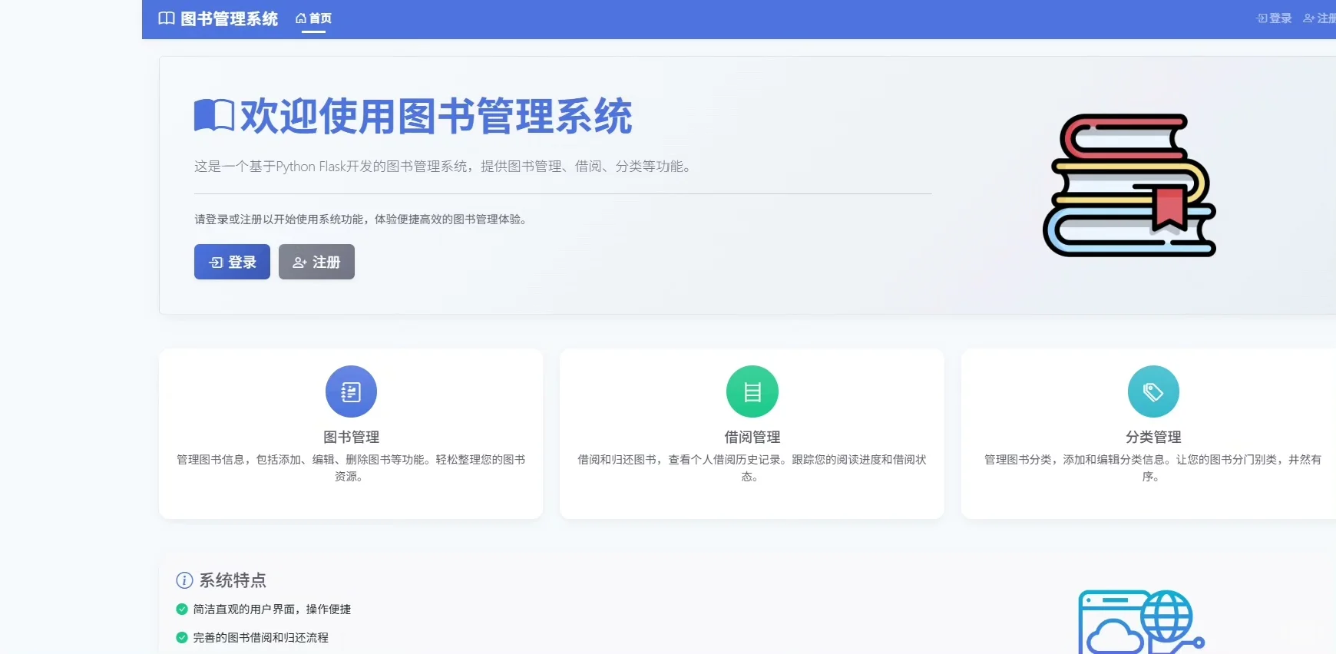Viewport: 1336px width, 654px height.
Task: Click the 图书管理 blue circle icon
Action: point(351,391)
